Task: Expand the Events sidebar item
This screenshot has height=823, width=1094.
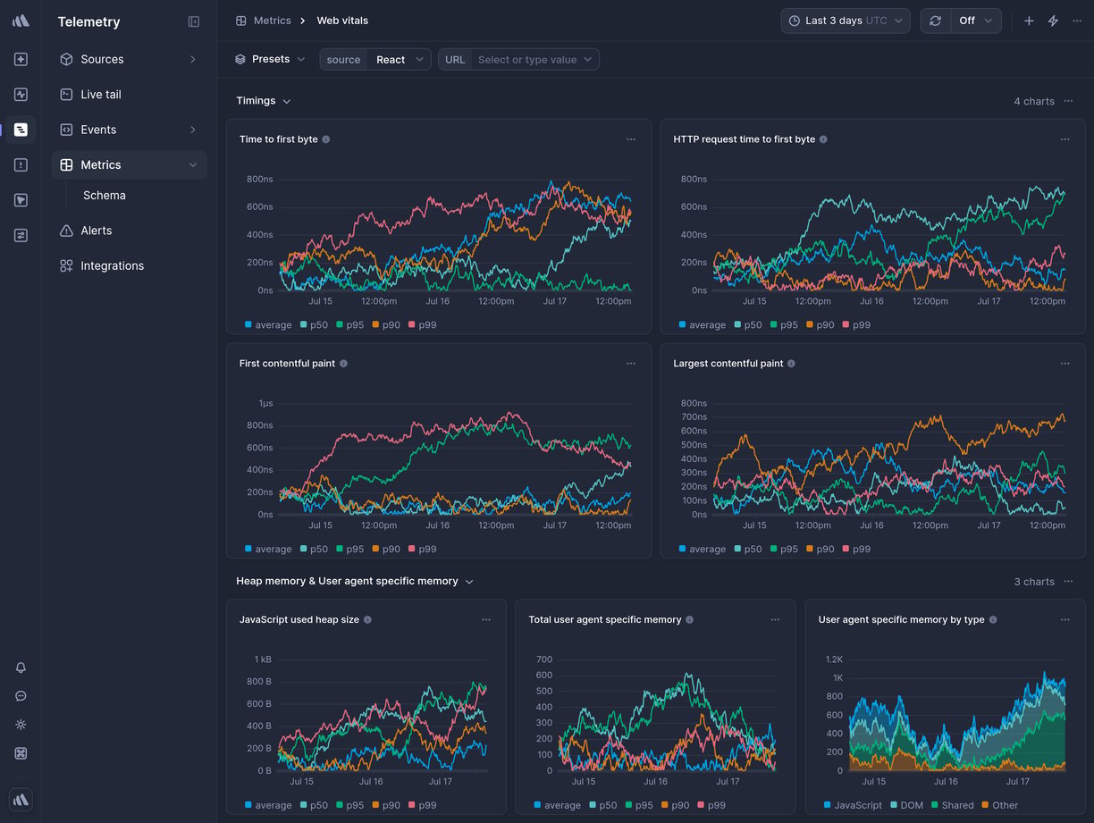Action: (x=129, y=130)
